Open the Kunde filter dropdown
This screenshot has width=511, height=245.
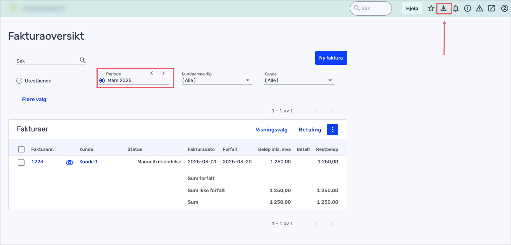click(x=299, y=80)
